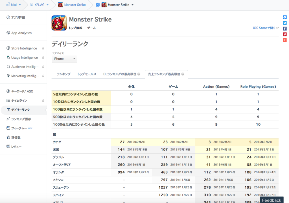Switch to the ランキング tab

[x=64, y=74]
